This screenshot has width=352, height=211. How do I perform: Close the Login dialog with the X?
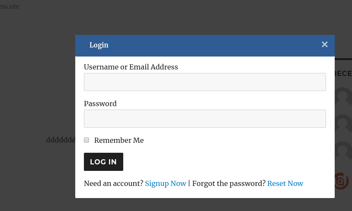325,44
